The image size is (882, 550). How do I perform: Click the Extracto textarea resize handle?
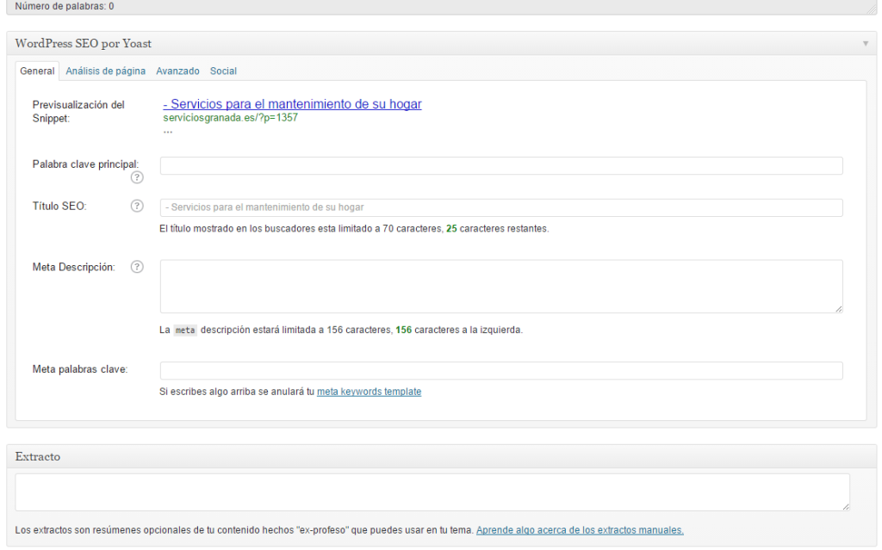coord(845,506)
